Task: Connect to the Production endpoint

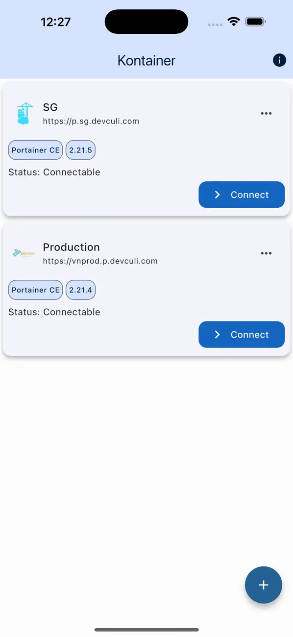Action: point(242,334)
